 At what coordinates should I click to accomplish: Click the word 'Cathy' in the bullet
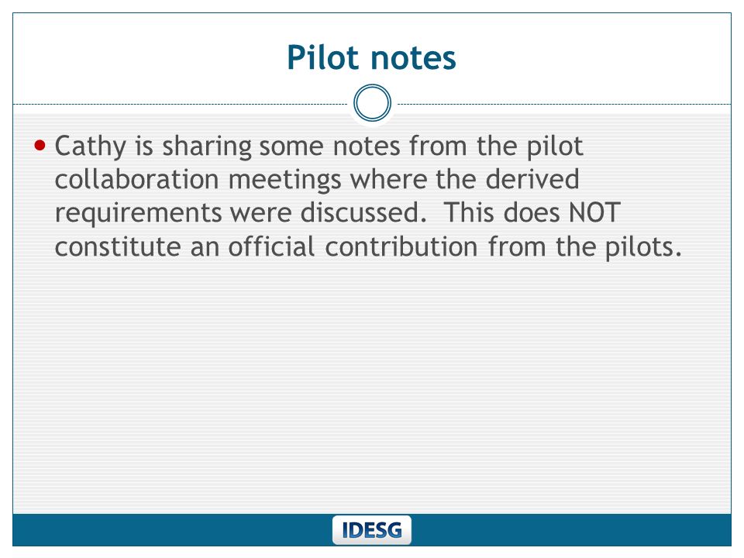point(91,146)
